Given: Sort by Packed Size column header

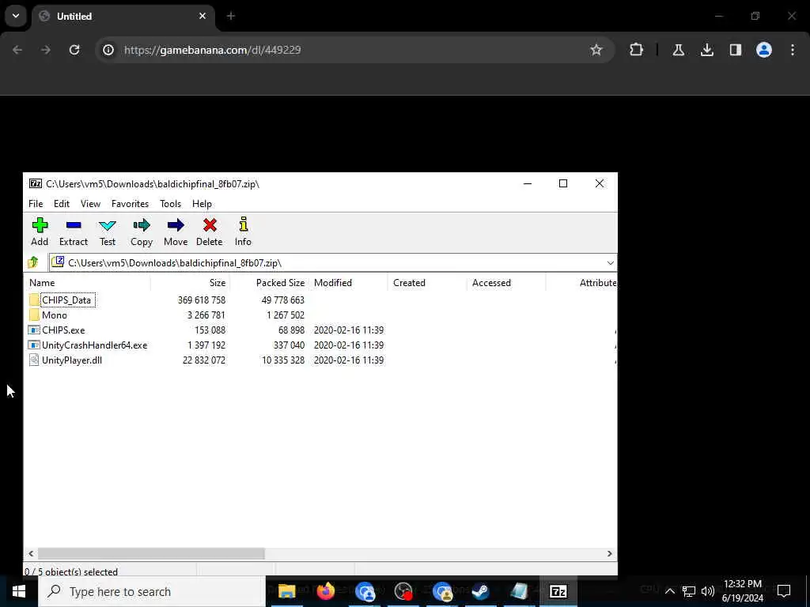Looking at the screenshot, I should (270, 283).
